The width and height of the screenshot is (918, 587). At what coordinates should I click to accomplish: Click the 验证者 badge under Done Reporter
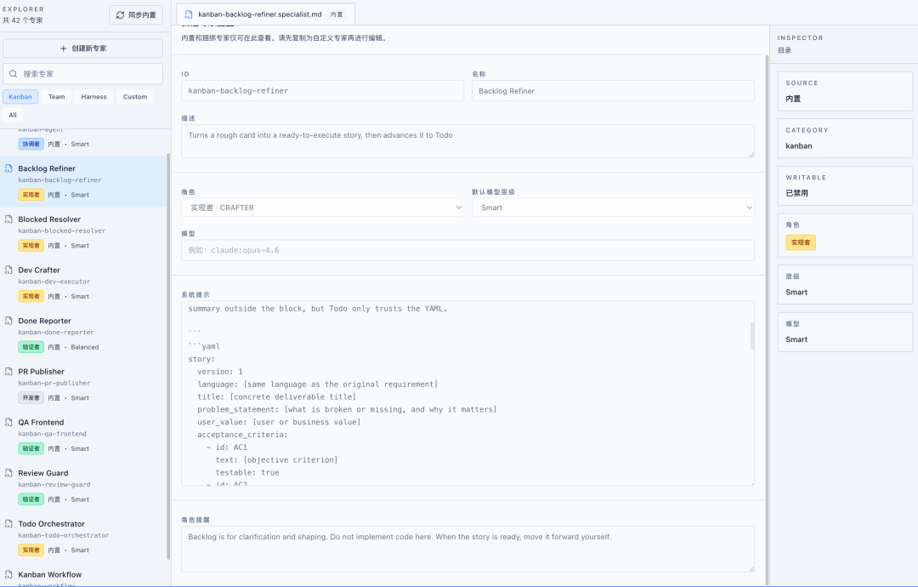31,347
